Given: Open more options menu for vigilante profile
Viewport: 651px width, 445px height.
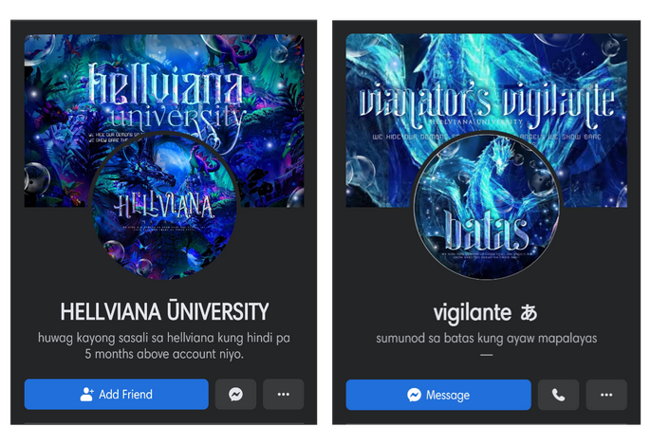Looking at the screenshot, I should [606, 395].
